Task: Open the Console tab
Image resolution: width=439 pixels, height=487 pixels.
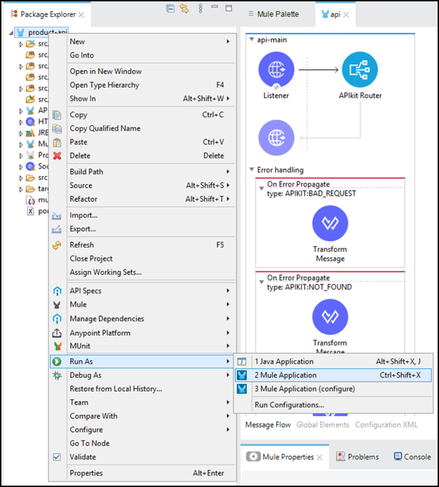Action: 412,457
